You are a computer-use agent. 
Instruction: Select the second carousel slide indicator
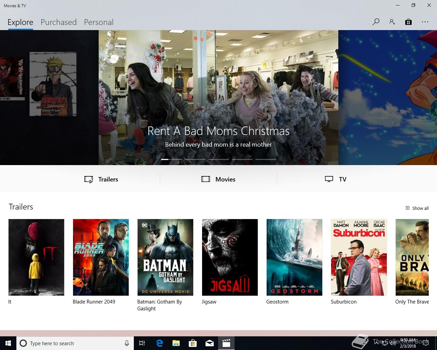tap(195, 159)
